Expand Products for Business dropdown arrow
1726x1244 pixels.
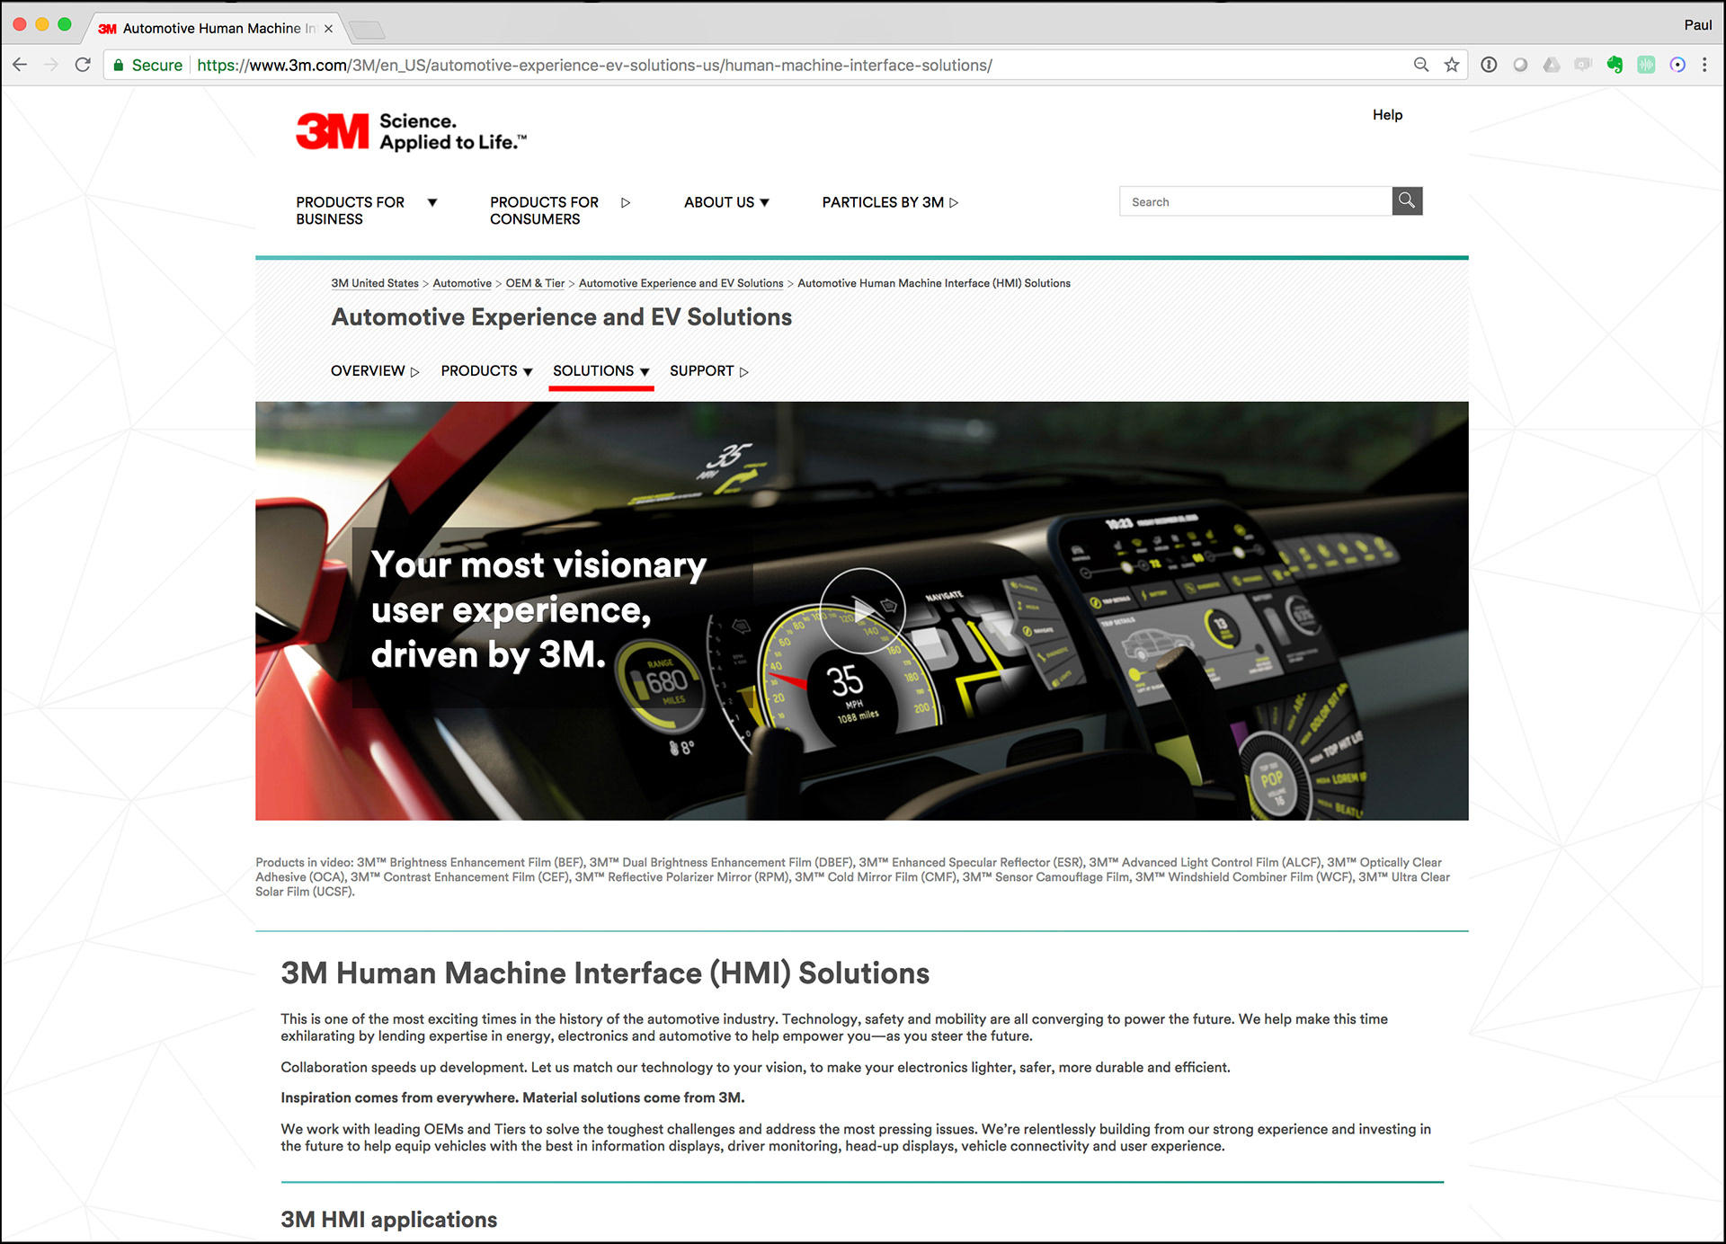point(432,202)
